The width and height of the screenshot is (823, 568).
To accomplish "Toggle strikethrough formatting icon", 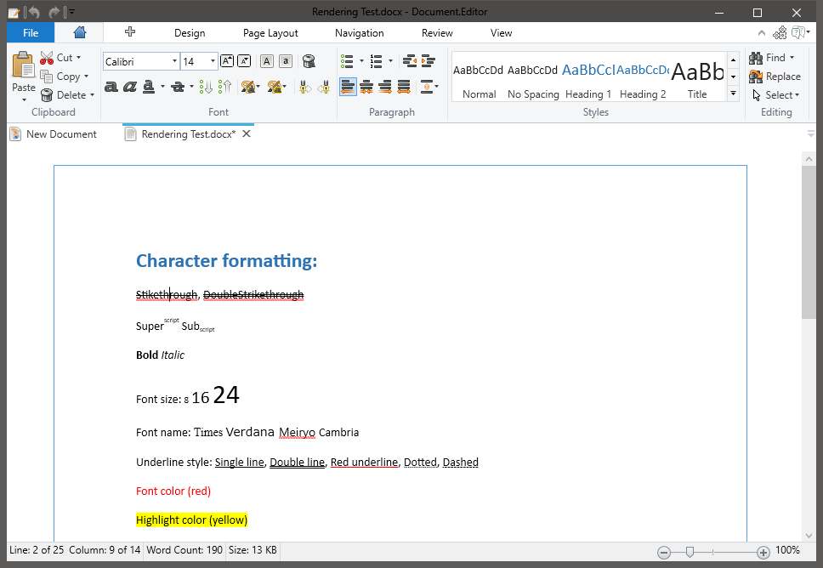I will [178, 87].
